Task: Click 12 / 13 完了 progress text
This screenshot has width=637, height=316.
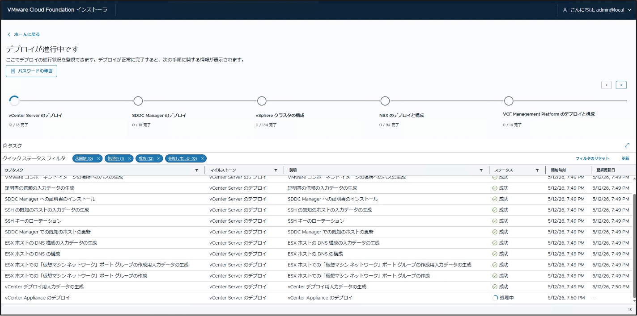Action: (x=18, y=125)
